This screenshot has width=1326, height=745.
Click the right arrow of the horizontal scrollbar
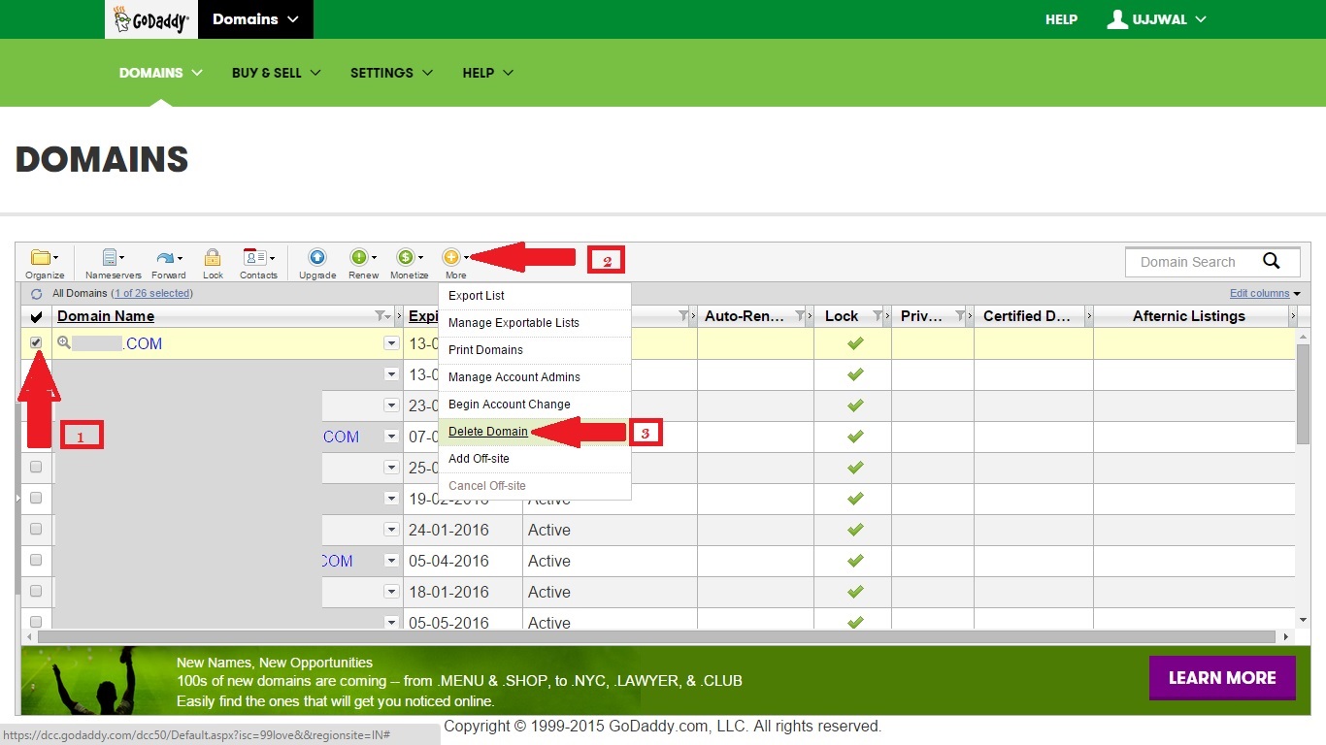click(x=1287, y=637)
